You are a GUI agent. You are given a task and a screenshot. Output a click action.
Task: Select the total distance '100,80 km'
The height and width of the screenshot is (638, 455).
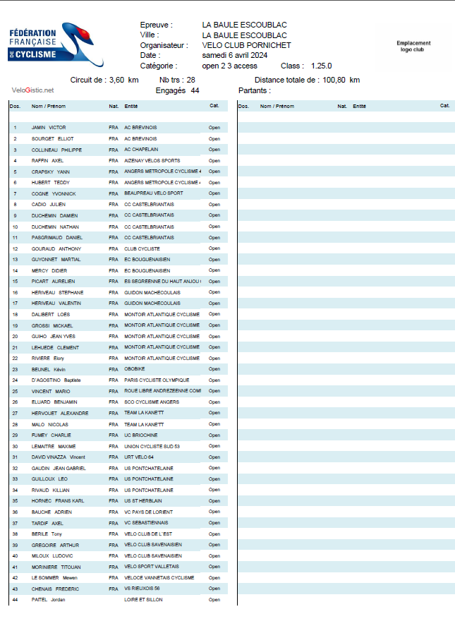[341, 80]
